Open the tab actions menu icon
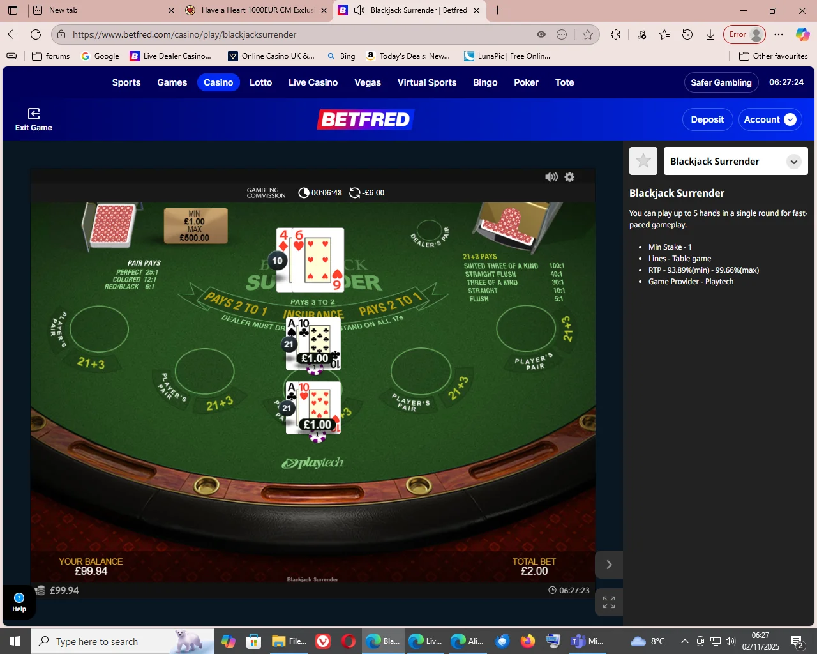Viewport: 817px width, 654px height. tap(13, 10)
